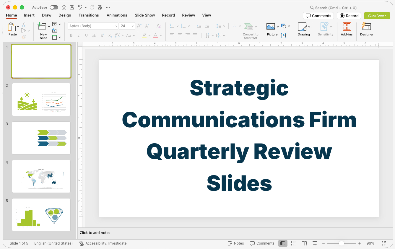Open the Draw tab
This screenshot has width=395, height=249.
pos(47,15)
